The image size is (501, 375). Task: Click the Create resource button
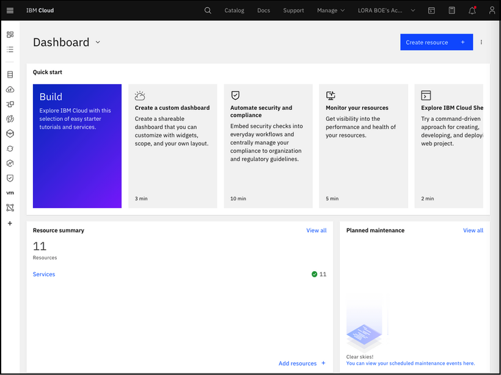(436, 42)
